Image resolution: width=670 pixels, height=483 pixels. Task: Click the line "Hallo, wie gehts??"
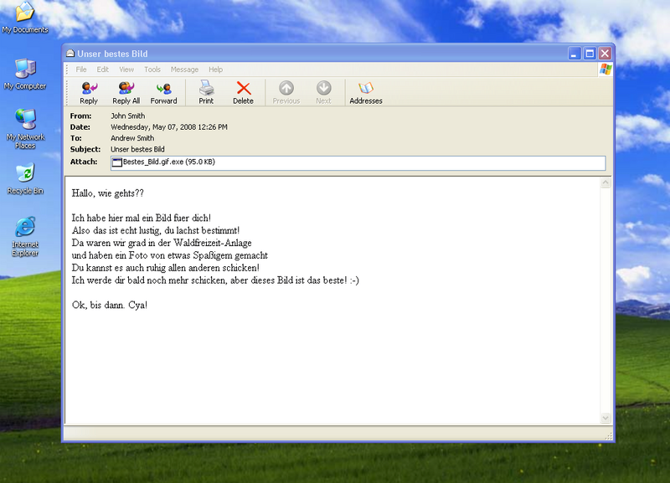(x=108, y=193)
